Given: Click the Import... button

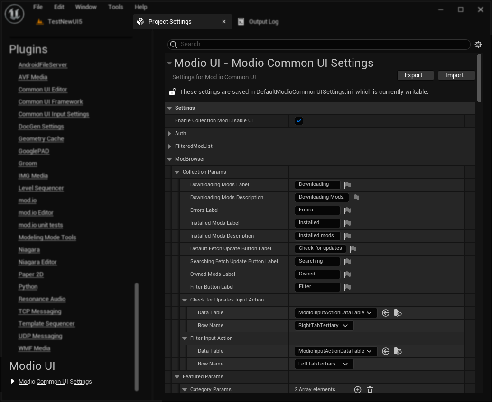Looking at the screenshot, I should tap(456, 75).
